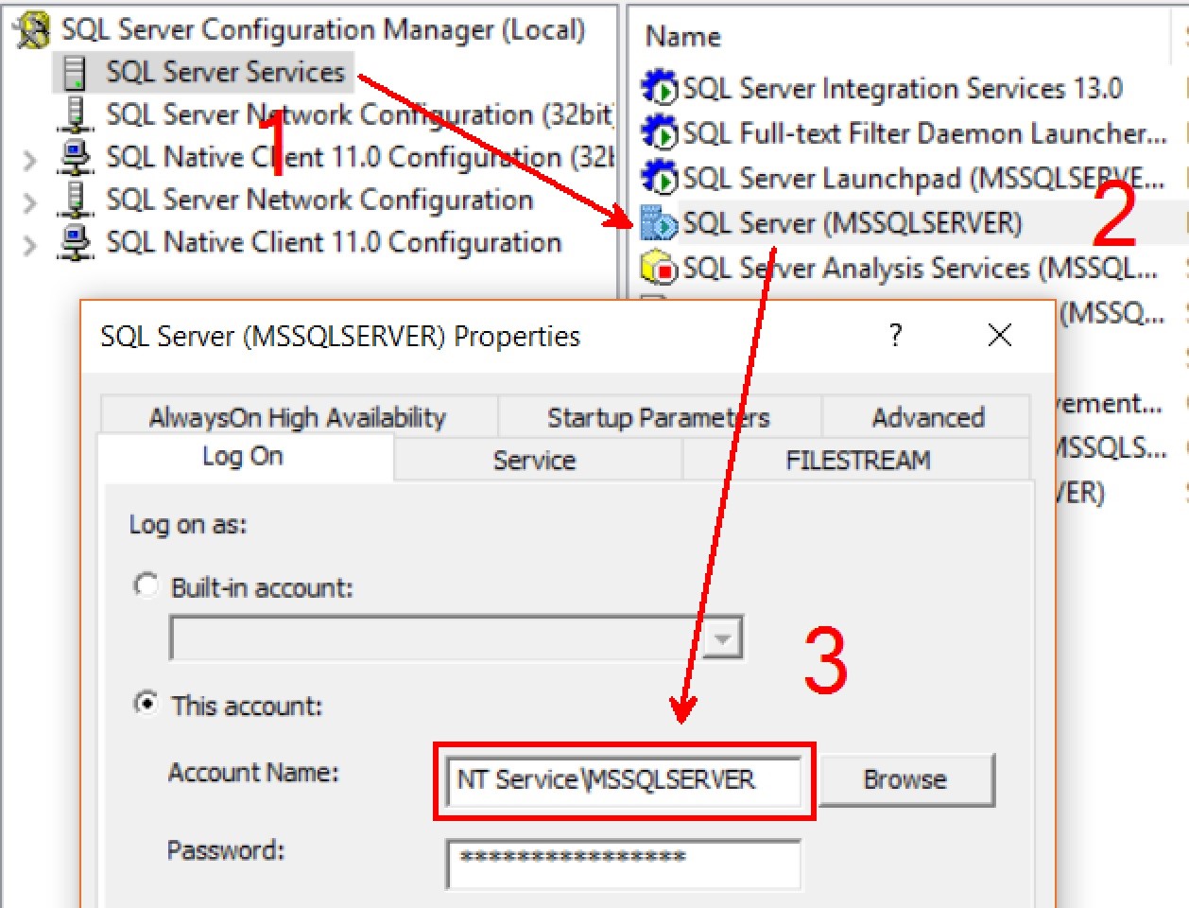
Task: Switch to the Startup Parameters tab
Action: point(659,416)
